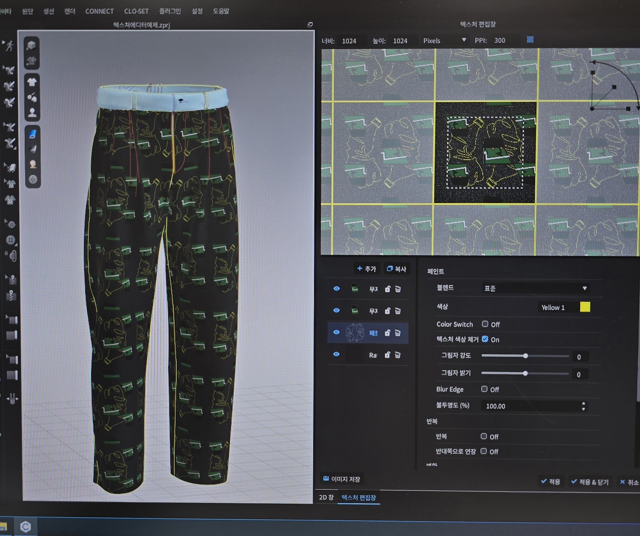640x536 pixels.
Task: Click the avatar silhouette display icon
Action: [x=32, y=113]
